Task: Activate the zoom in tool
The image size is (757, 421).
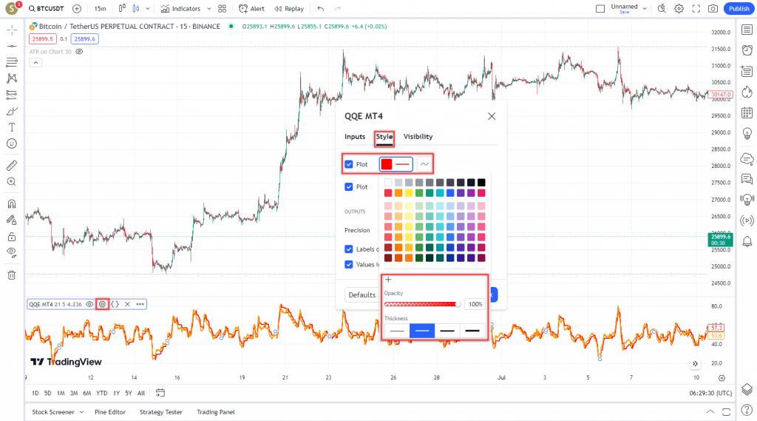Action: pos(12,182)
